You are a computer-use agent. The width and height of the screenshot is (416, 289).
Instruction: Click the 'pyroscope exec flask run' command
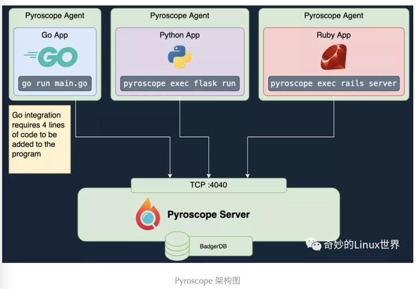point(180,84)
